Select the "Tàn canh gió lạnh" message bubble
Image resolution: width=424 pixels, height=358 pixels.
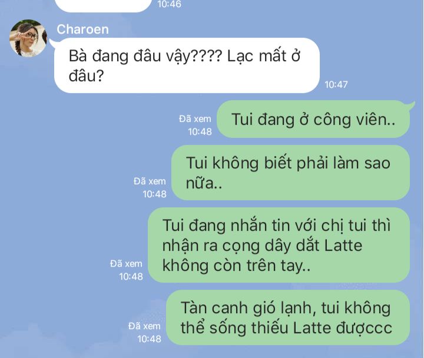(288, 318)
